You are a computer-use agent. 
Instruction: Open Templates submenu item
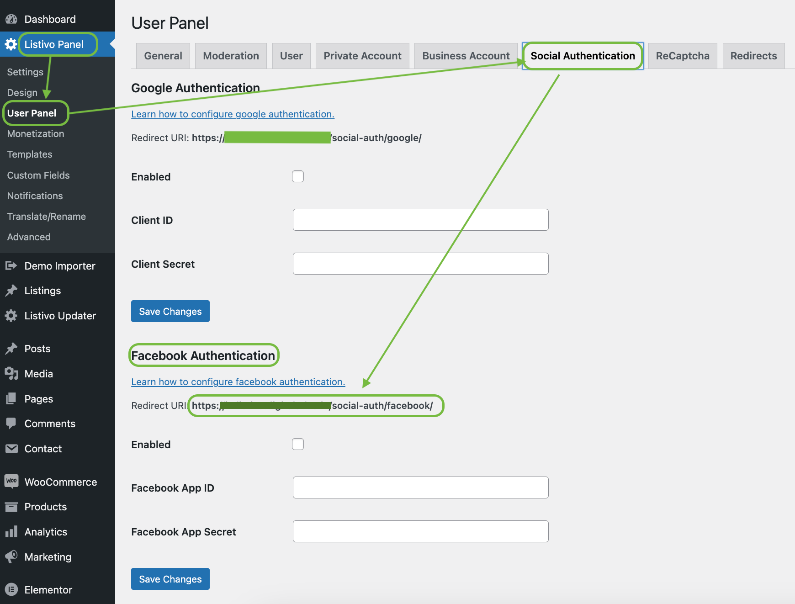pyautogui.click(x=30, y=154)
